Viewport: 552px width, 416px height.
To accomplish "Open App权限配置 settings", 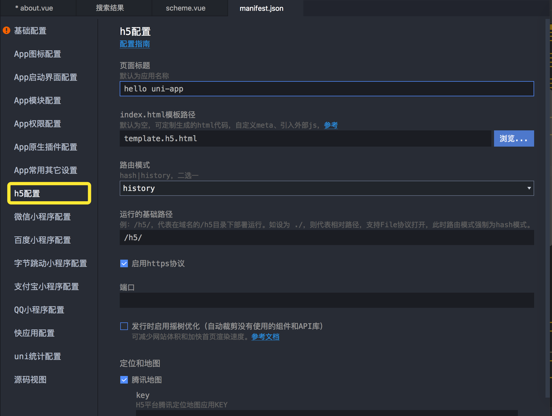I will [37, 124].
